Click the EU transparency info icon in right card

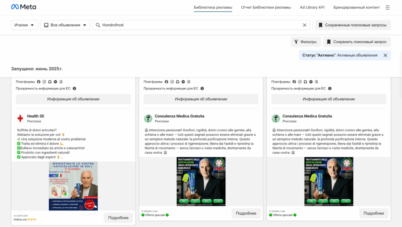click(330, 89)
